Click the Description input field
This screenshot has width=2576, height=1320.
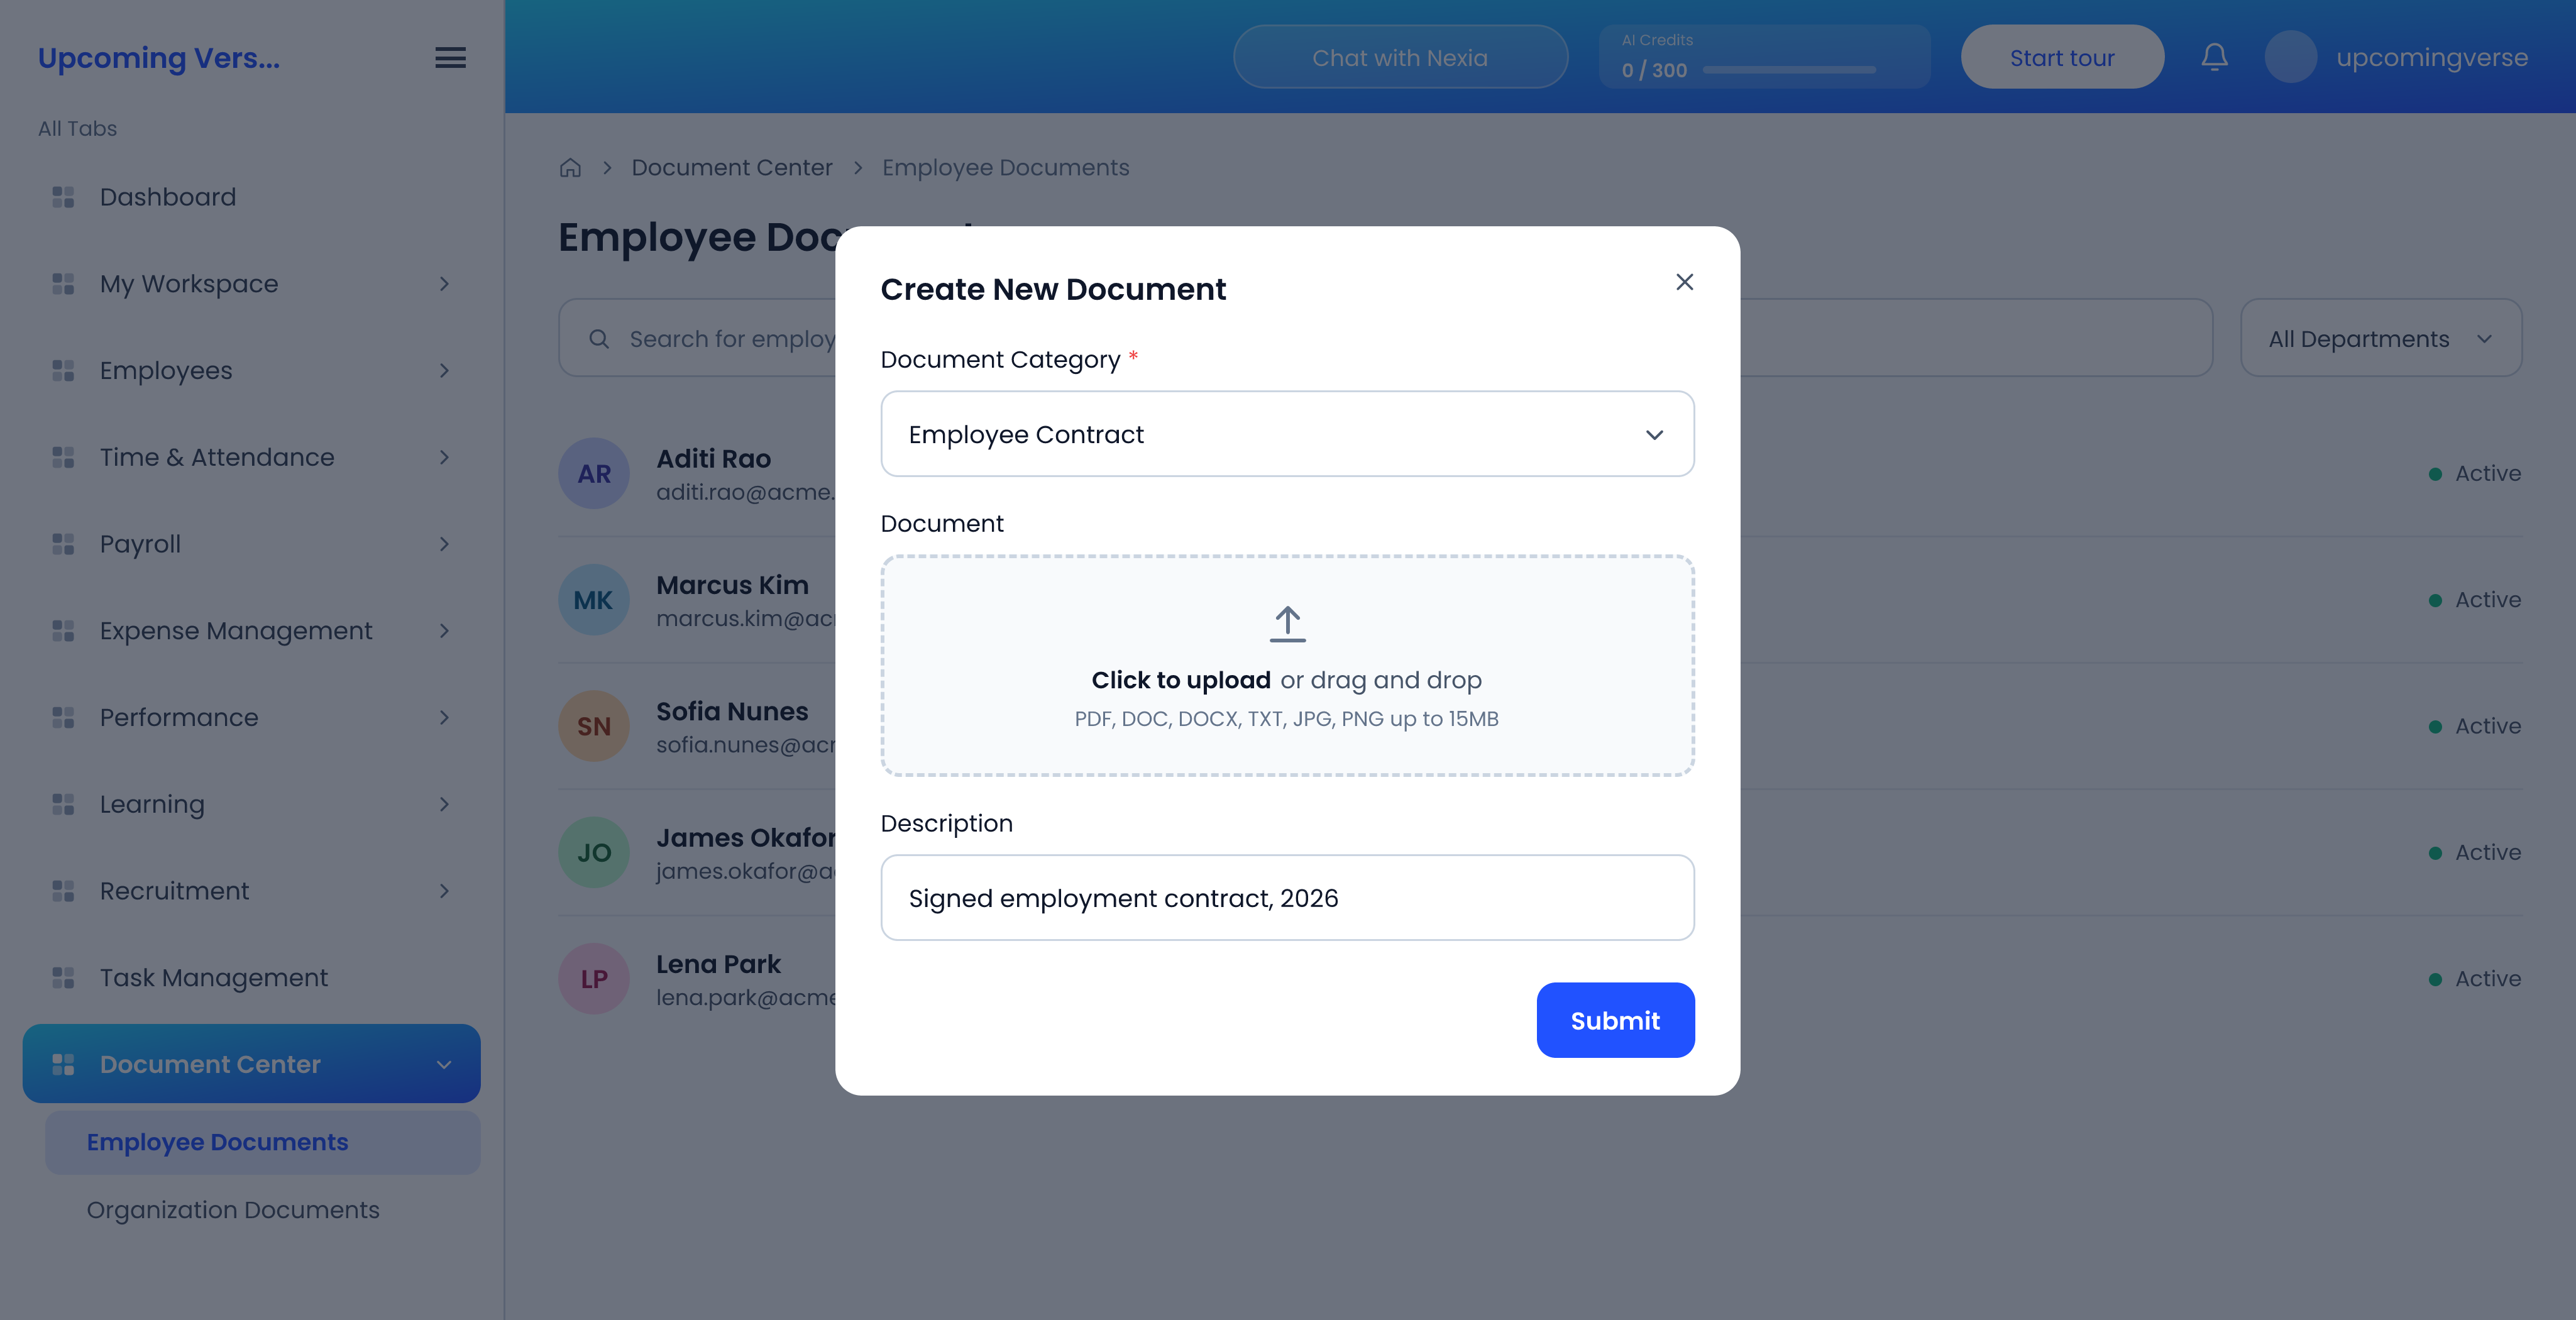click(x=1287, y=897)
